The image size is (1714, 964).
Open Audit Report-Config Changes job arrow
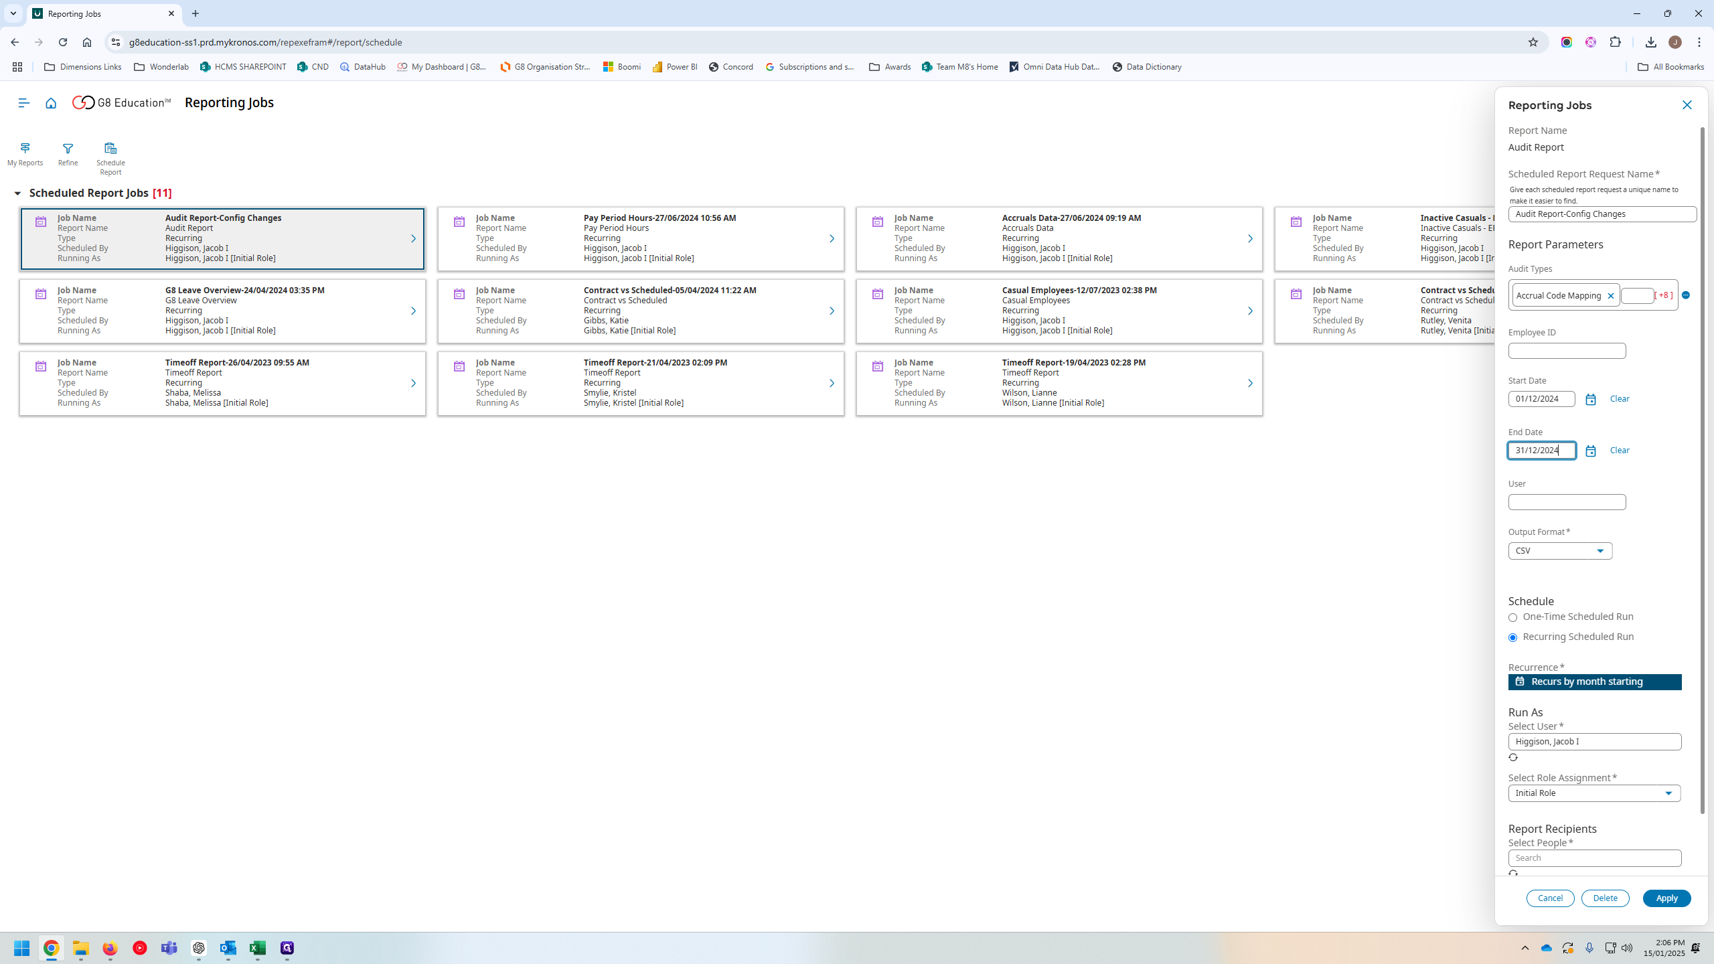tap(413, 239)
